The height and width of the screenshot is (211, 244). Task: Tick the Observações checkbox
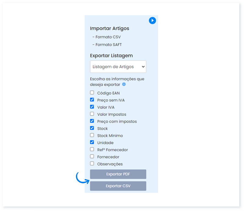click(x=92, y=163)
